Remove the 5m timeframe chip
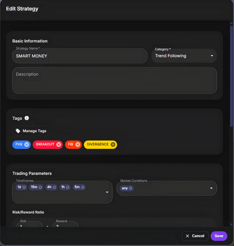Image resolution: width=234 pixels, height=246 pixels. [x=83, y=187]
